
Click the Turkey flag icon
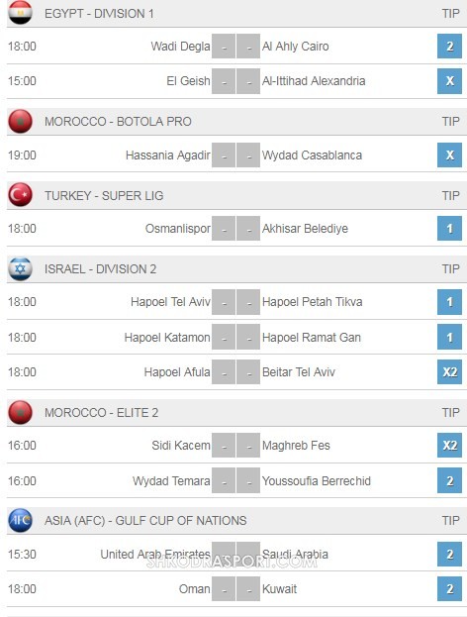20,195
